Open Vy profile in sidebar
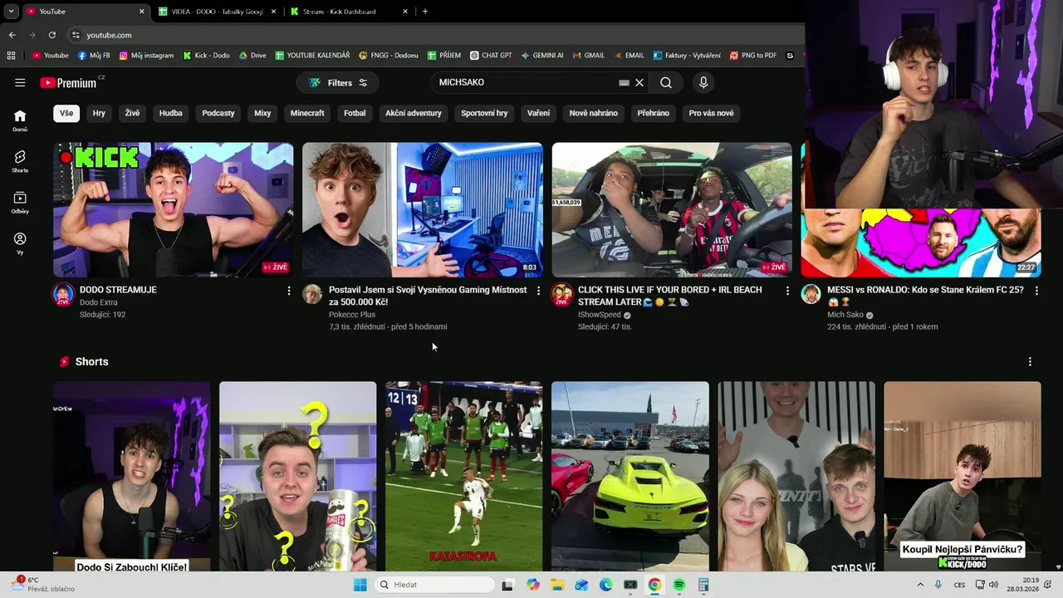 coord(20,243)
